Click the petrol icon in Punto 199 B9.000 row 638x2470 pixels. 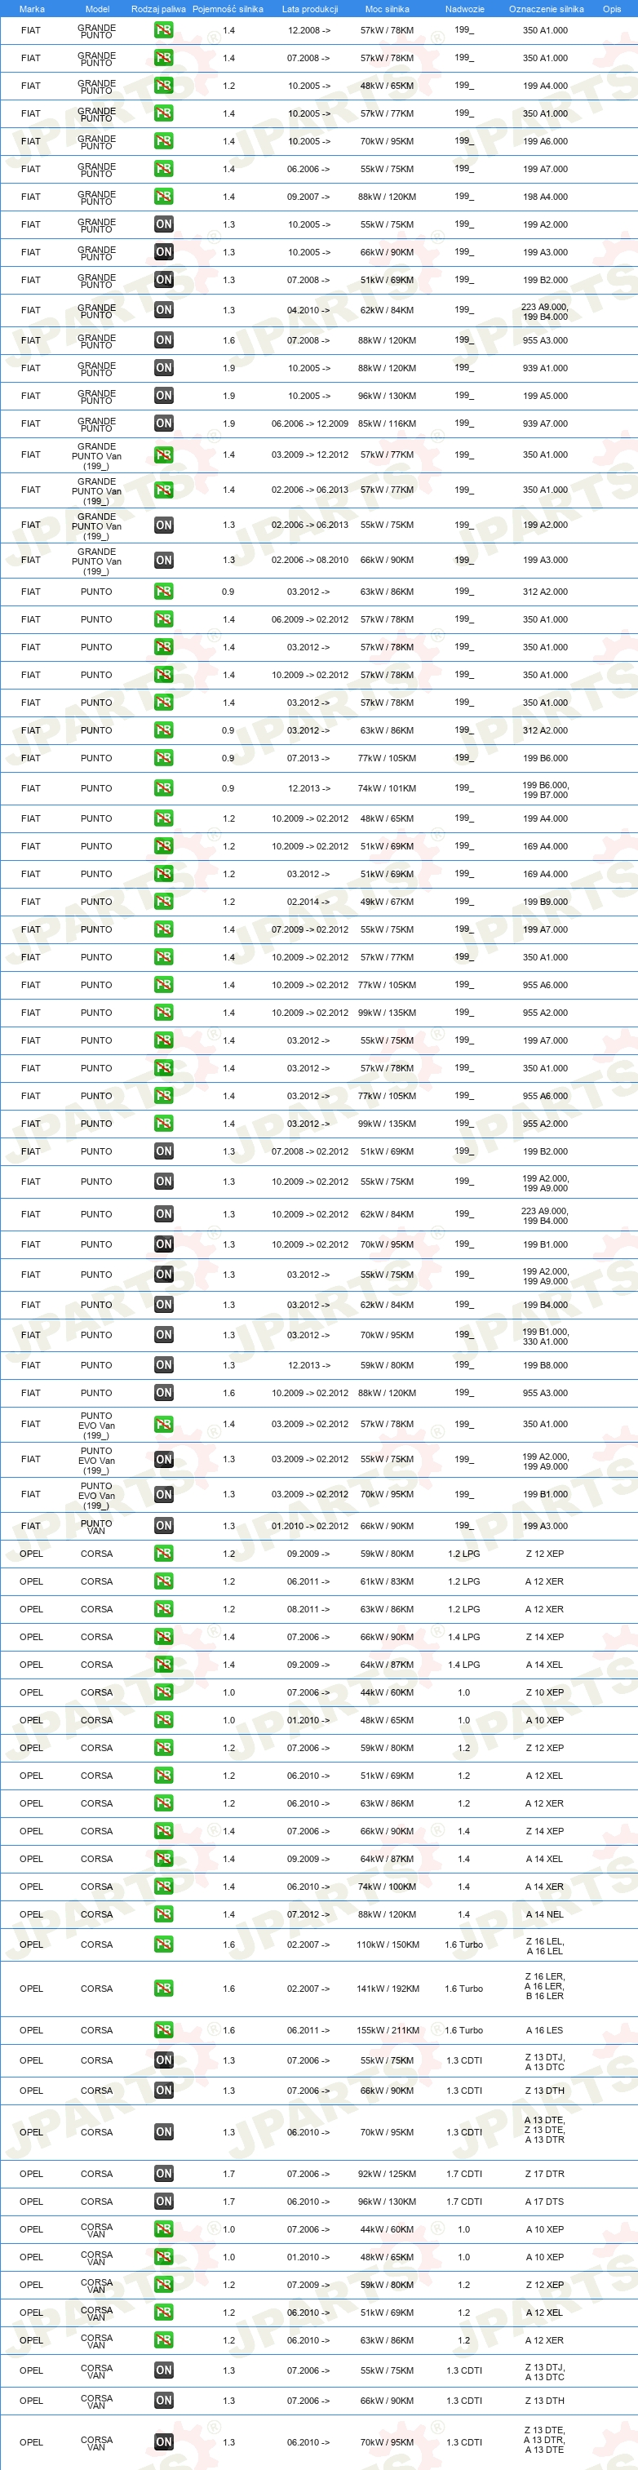click(164, 902)
